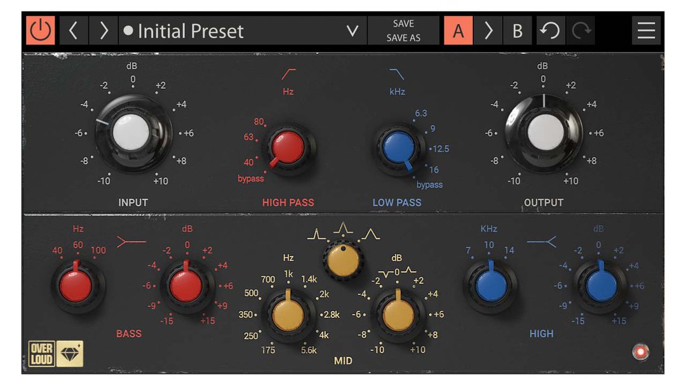Click the diamond gem icon
Screen dimensions: 686x386
click(x=70, y=354)
